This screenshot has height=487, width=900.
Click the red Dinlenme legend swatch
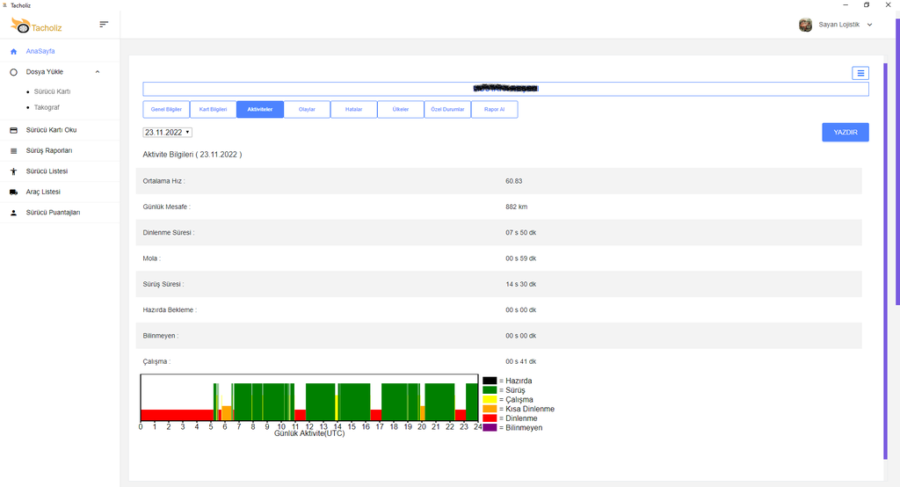coord(490,418)
